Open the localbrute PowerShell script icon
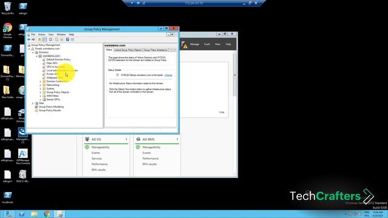388x218 pixels. click(7, 197)
